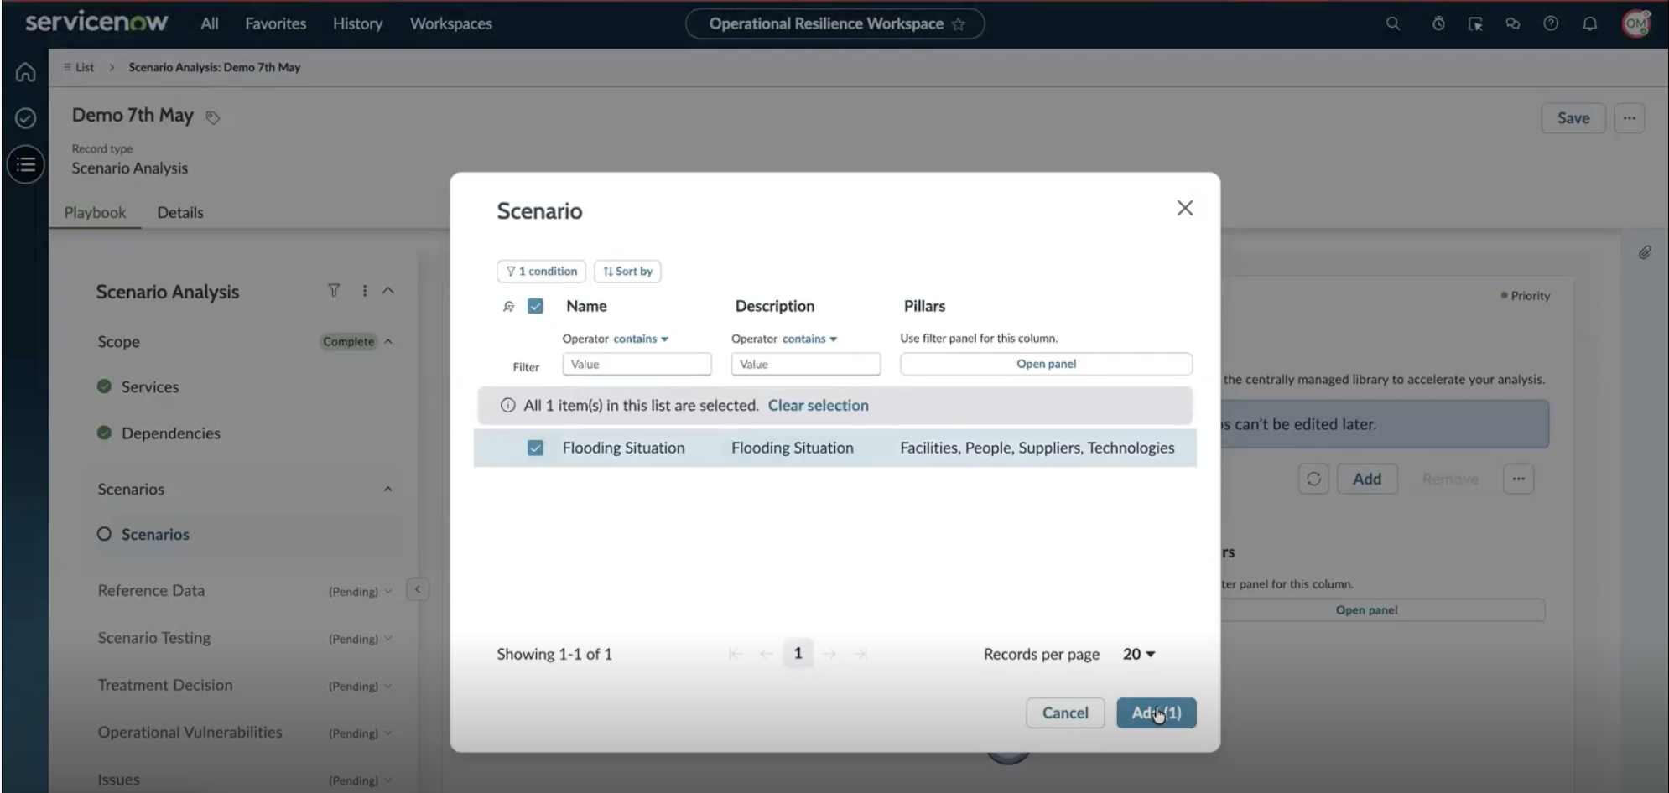Open the Name operator contains dropdown

point(641,339)
